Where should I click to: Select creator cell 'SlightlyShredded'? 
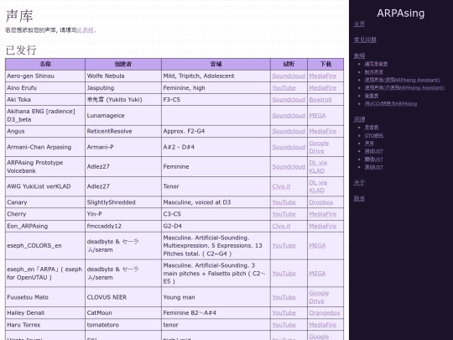coord(123,202)
